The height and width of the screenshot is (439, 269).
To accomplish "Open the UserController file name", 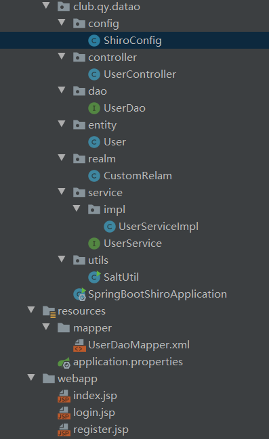I will tap(140, 74).
